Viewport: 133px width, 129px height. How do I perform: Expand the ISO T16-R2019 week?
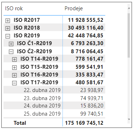[x=14, y=75]
